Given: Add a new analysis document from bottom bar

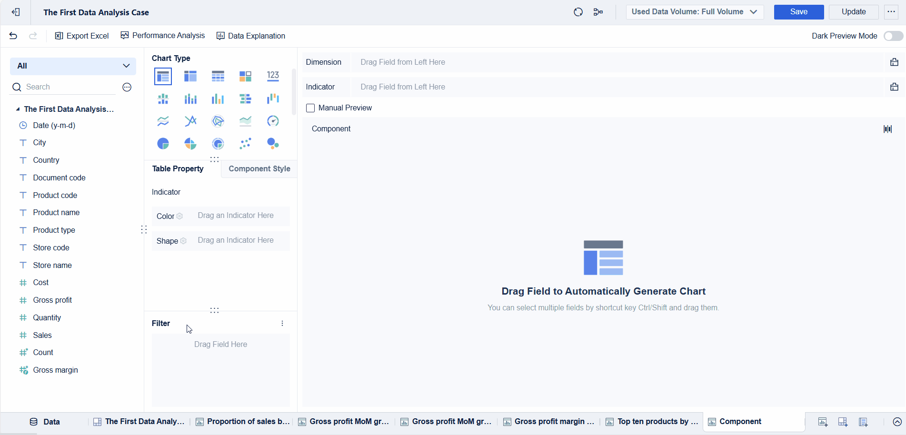Looking at the screenshot, I should point(863,422).
